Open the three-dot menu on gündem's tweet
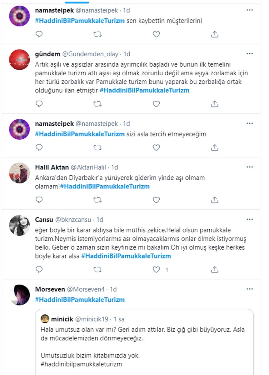Screen dimensions: 269x375 249,53
